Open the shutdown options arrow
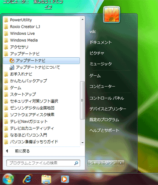 (121, 163)
